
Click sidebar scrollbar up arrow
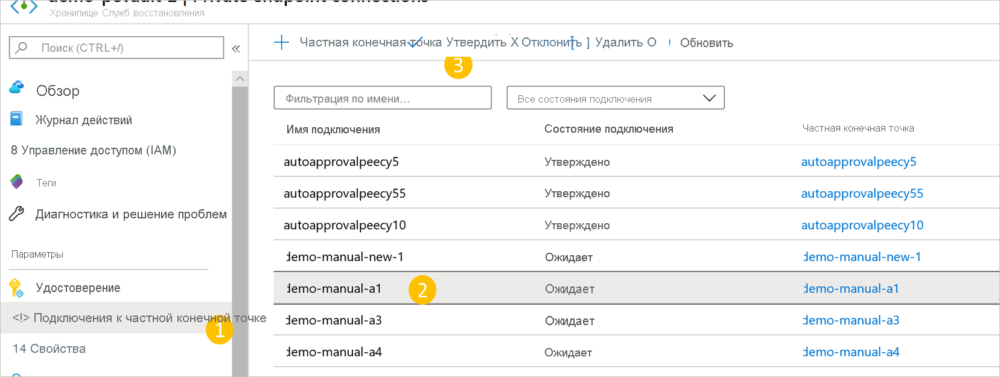[240, 79]
